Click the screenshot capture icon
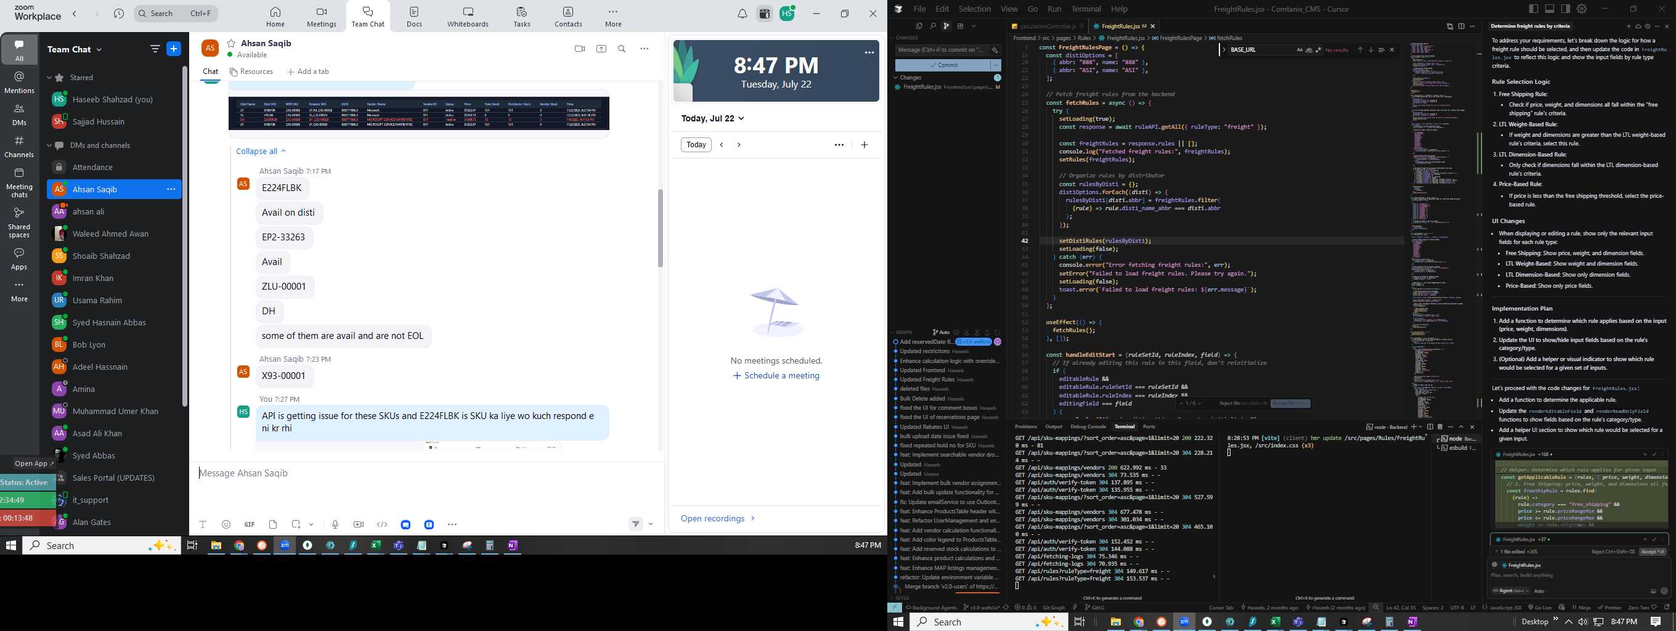This screenshot has height=631, width=1676. click(296, 524)
